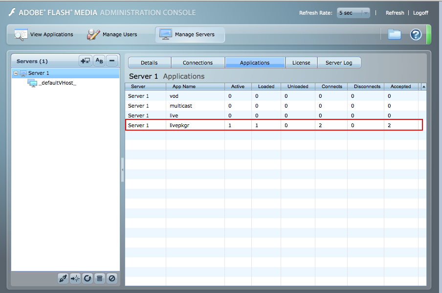
Task: Click the Refresh Rate label
Action: point(316,13)
